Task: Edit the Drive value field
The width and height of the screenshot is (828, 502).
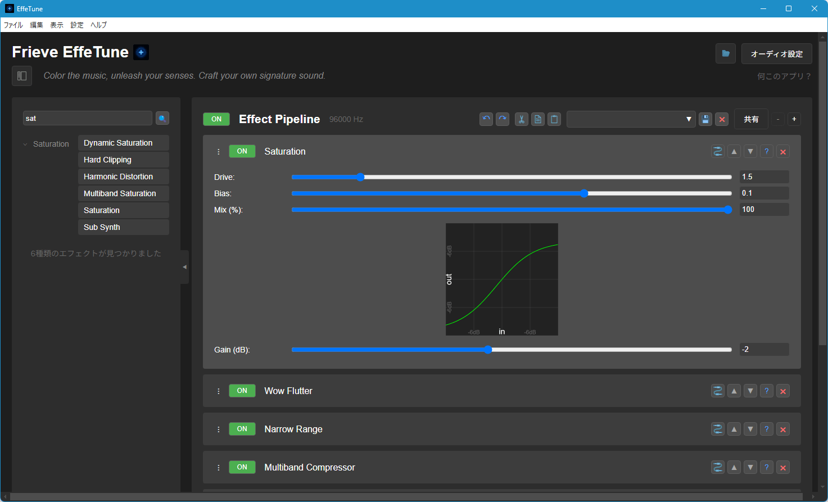Action: [764, 177]
